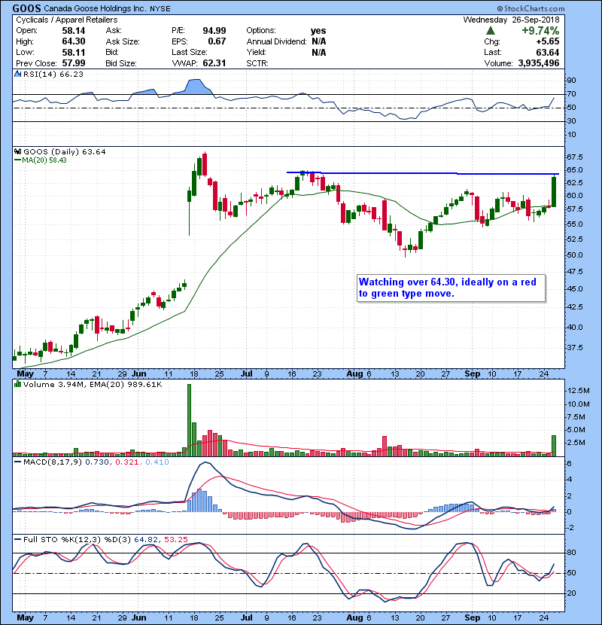The image size is (602, 625).
Task: Click the P/E value 94.99
Action: click(214, 31)
